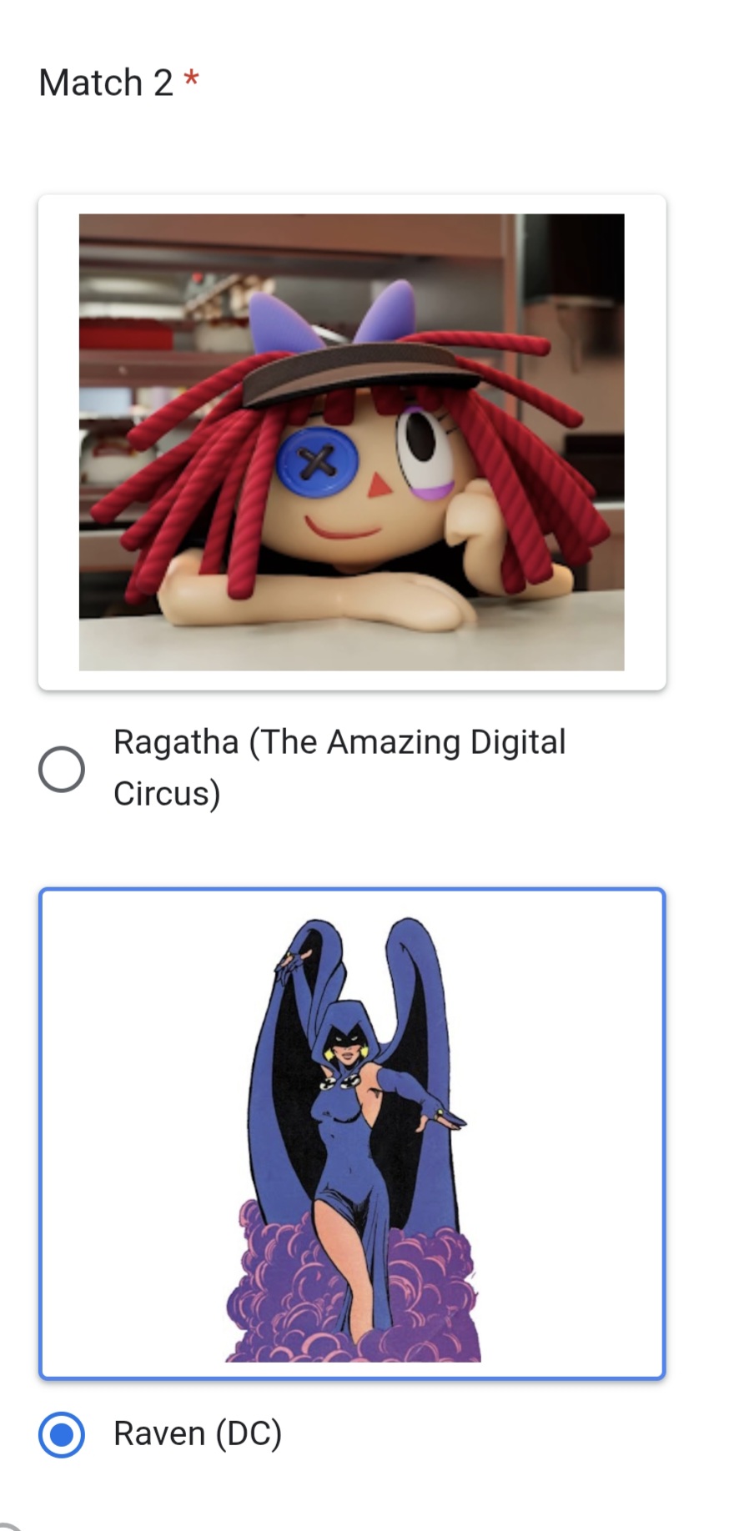The width and height of the screenshot is (734, 1531).
Task: Click Ragatha's blue button eye
Action: 317,461
